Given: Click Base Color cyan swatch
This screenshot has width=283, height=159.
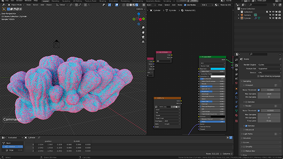Looking at the screenshot, I should click(218, 69).
